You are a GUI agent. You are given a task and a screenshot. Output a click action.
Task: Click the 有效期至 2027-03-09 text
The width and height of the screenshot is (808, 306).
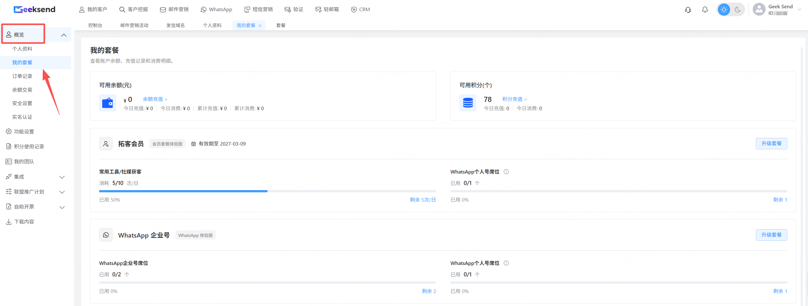click(x=222, y=144)
